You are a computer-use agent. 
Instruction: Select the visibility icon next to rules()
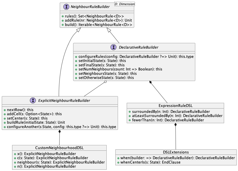(63, 16)
